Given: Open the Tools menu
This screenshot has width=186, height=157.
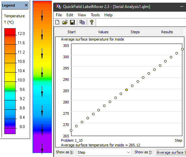Looking at the screenshot, I should 95,15.
